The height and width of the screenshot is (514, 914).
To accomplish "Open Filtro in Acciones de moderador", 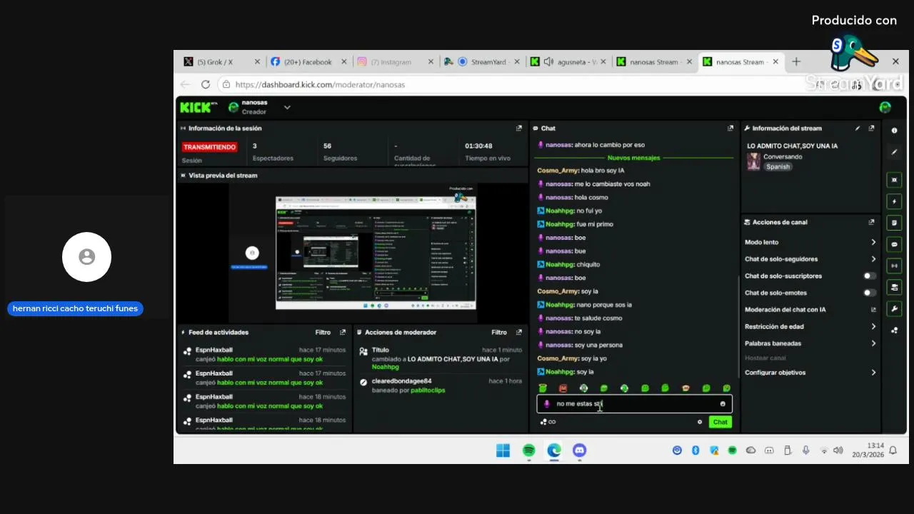I will click(499, 332).
